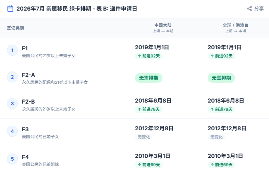Viewport: 269px width, 173px height.
Task: Click F3 中国大陆 date 2012年12月8日
Action: (x=154, y=128)
